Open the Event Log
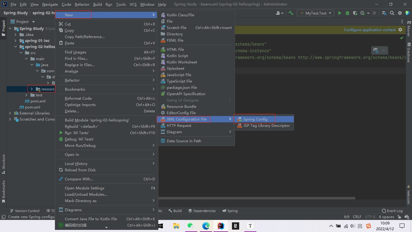The width and height of the screenshot is (412, 232). pyautogui.click(x=392, y=211)
